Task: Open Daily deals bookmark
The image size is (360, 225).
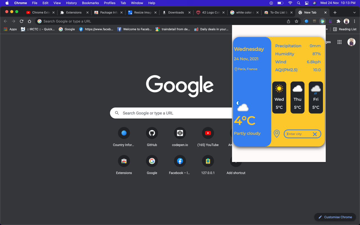Action: (x=211, y=29)
